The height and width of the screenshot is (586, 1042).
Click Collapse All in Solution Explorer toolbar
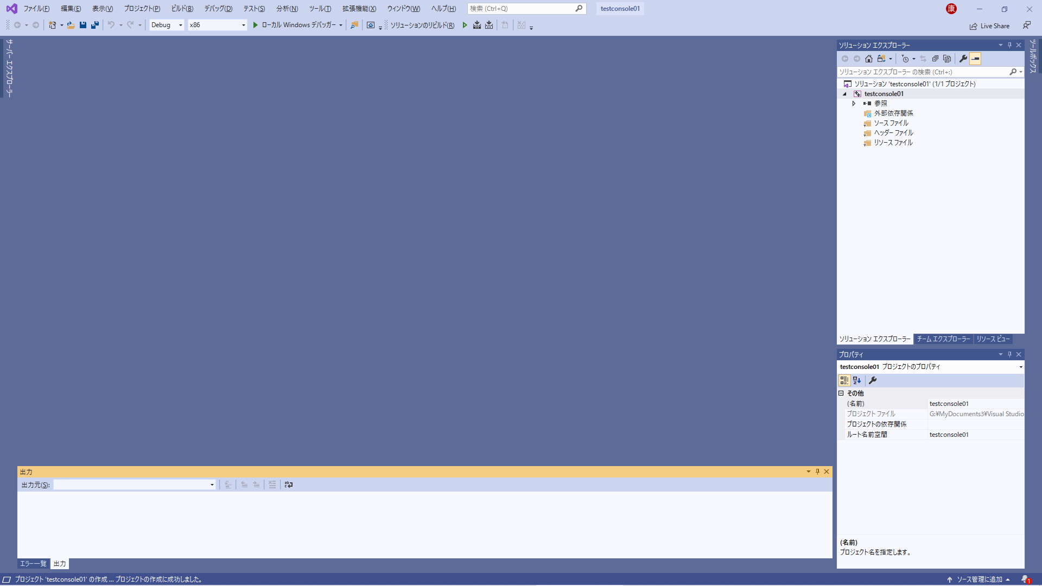coord(935,59)
